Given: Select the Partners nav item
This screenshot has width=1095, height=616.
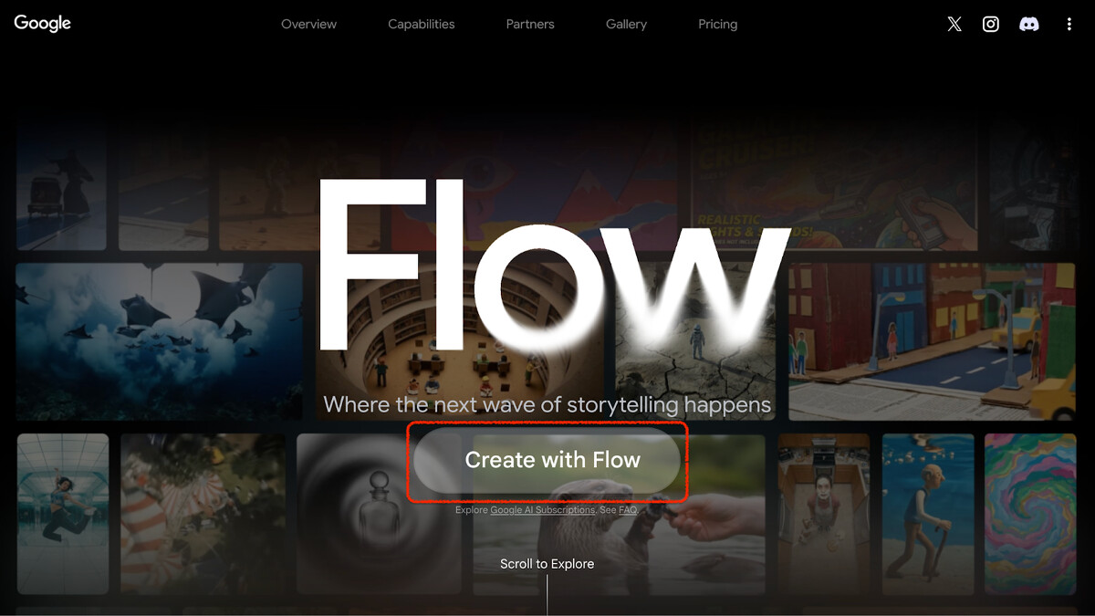Looking at the screenshot, I should [x=530, y=25].
